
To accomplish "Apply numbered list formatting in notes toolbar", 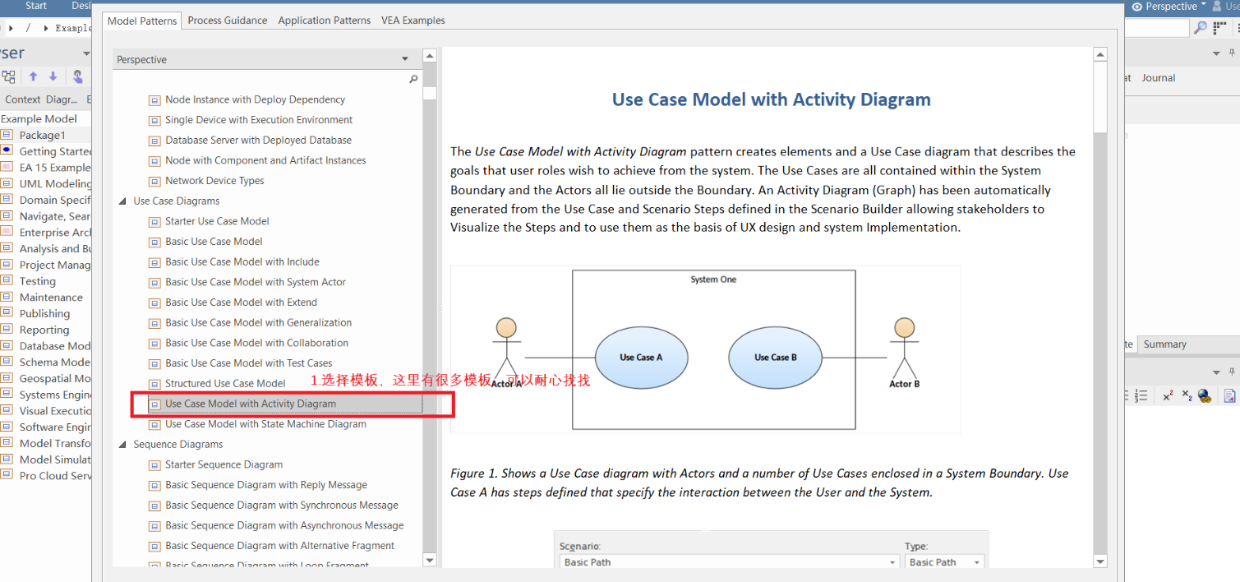I will [1141, 395].
